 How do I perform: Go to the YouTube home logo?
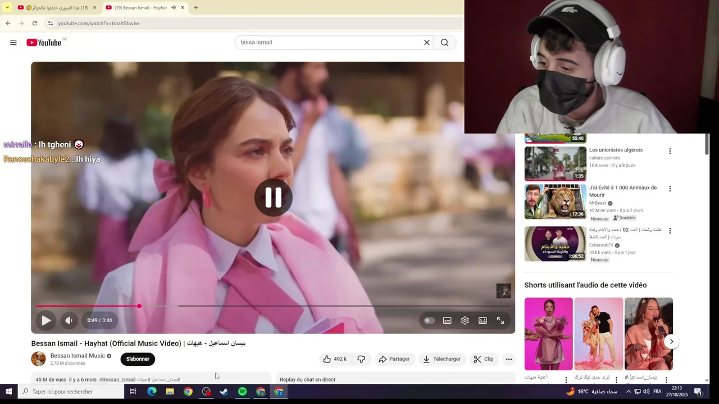44,43
